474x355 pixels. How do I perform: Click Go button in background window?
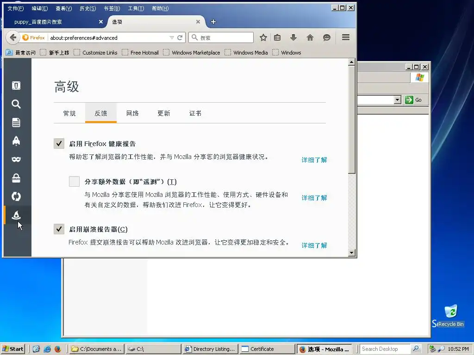414,100
